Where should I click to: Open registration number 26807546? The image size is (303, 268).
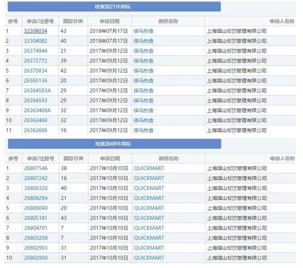36,168
